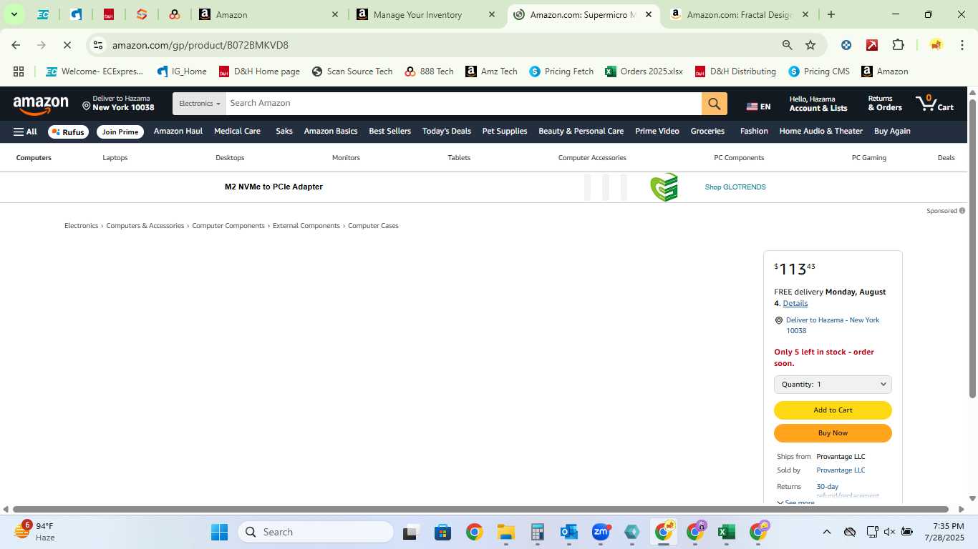
Task: Stop loading the page with X button
Action: [67, 45]
